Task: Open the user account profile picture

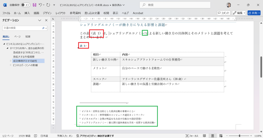Action: [x=228, y=5]
